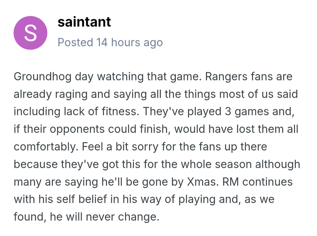Click the word 'sorry' in the post
This screenshot has height=236, width=317.
[145, 147]
